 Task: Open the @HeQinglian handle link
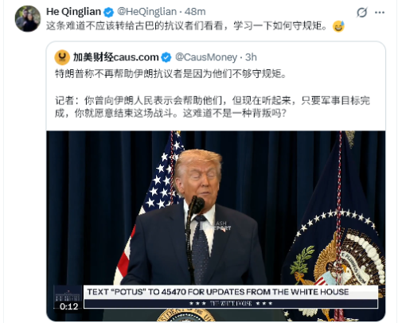146,12
